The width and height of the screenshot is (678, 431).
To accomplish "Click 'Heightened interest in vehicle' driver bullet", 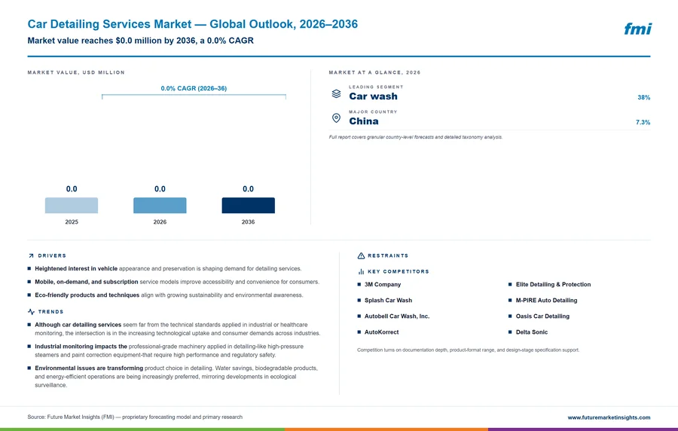I will pyautogui.click(x=168, y=268).
